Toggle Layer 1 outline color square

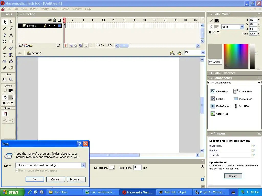click(59, 26)
